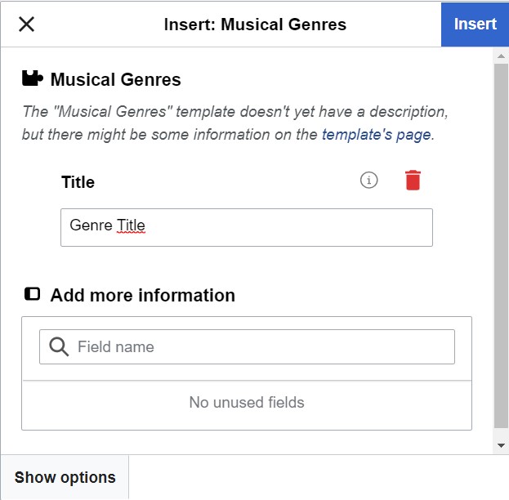Focus the Field name search input
This screenshot has height=500, width=509.
click(261, 346)
